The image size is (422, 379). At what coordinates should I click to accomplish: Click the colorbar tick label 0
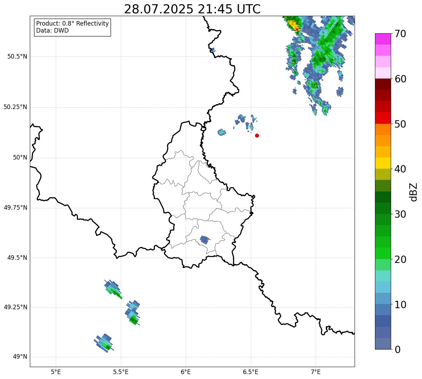click(x=397, y=350)
